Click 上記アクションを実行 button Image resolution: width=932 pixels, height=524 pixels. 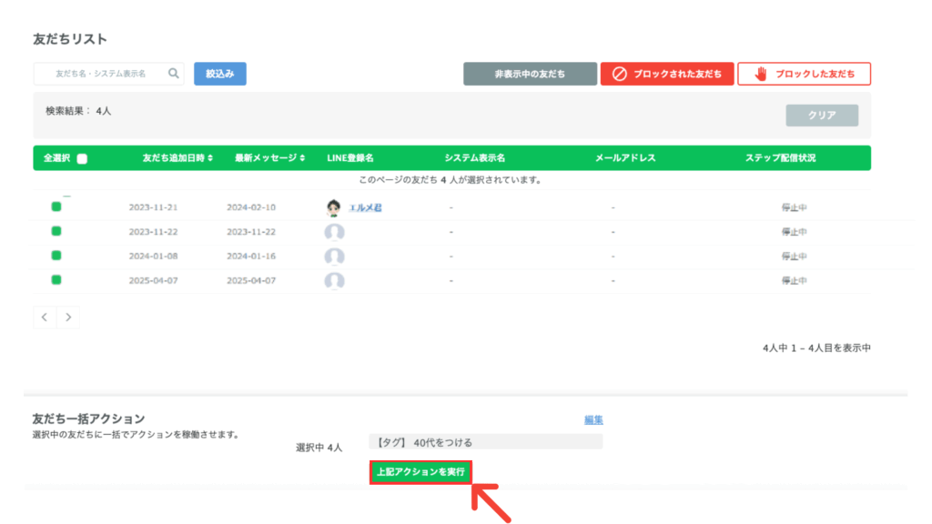point(420,472)
